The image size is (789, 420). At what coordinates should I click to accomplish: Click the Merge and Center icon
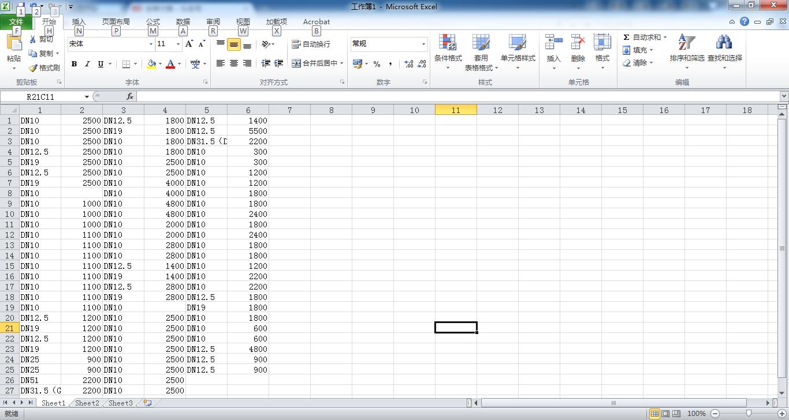pos(296,63)
